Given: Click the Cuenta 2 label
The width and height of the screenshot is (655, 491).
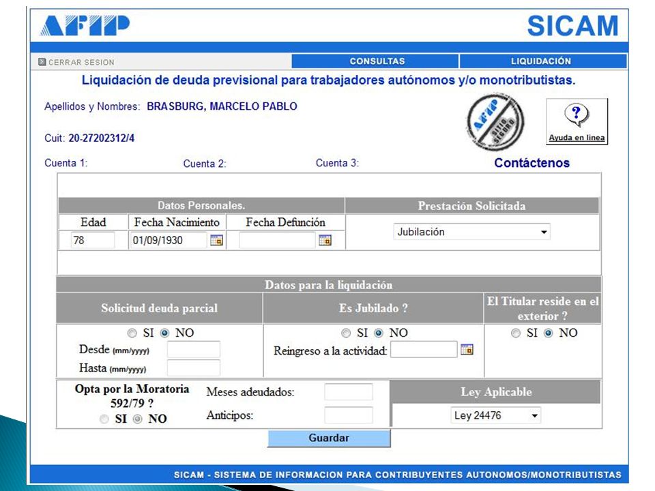Looking at the screenshot, I should [x=205, y=164].
